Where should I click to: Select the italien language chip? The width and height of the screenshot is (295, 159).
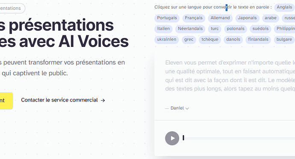[x=163, y=29]
